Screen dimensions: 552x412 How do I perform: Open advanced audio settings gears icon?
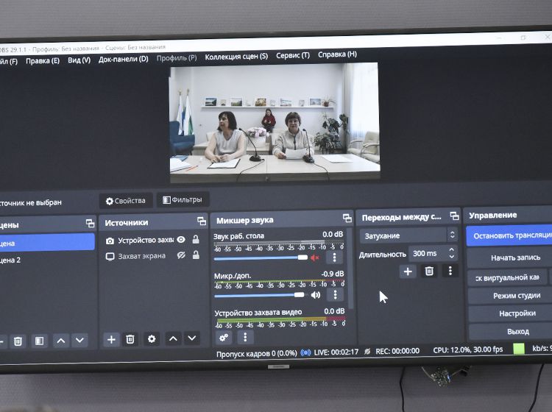224,337
